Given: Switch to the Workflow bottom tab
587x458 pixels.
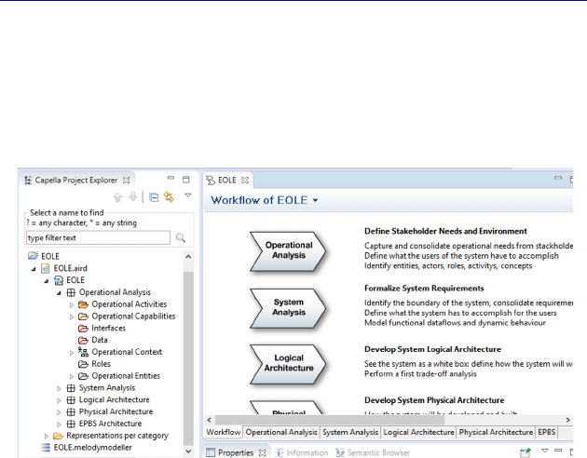Looking at the screenshot, I should (223, 432).
